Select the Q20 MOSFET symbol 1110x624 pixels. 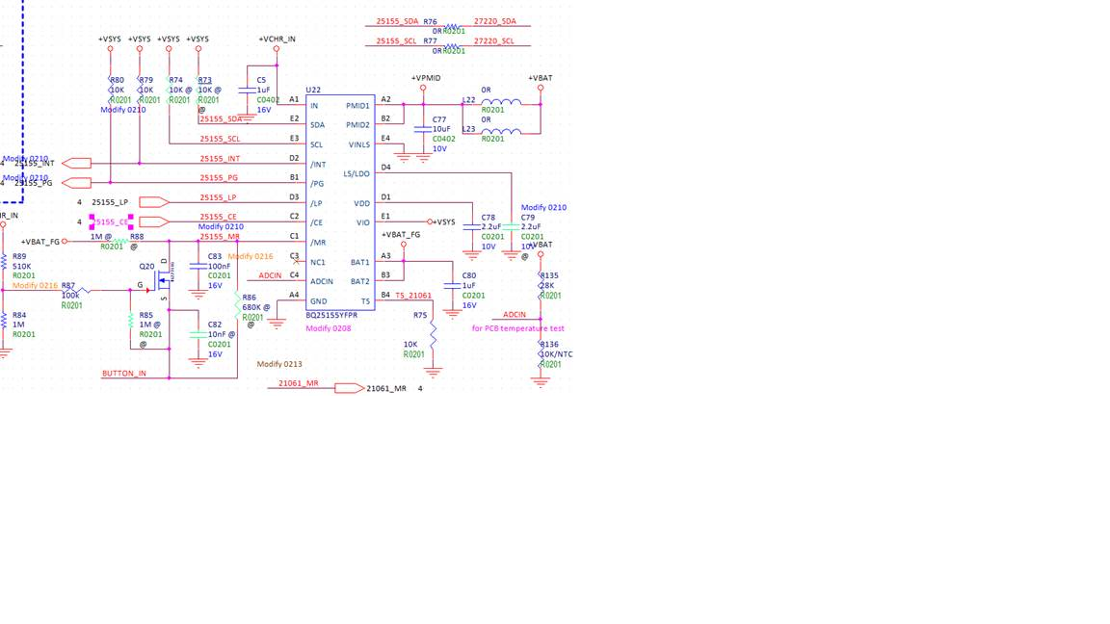tap(164, 280)
